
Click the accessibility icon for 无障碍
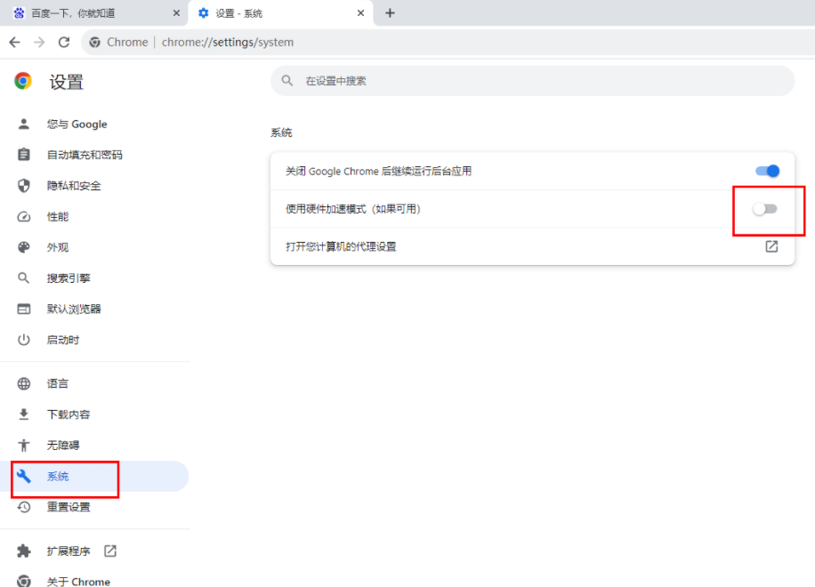(24, 446)
